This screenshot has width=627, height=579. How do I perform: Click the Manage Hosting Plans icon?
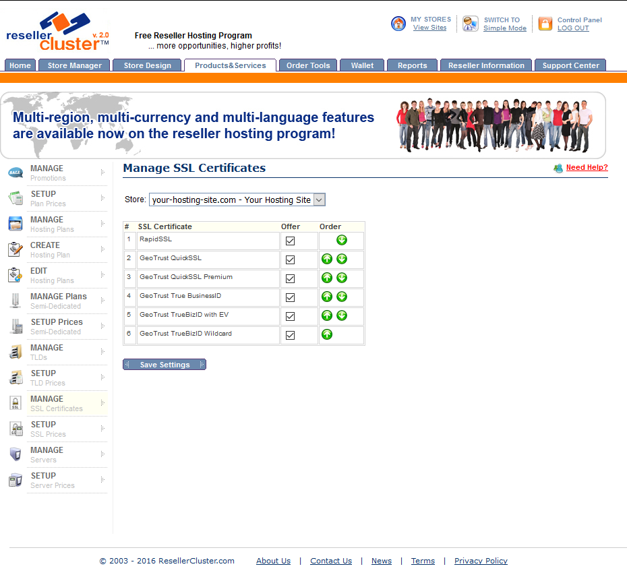click(16, 224)
